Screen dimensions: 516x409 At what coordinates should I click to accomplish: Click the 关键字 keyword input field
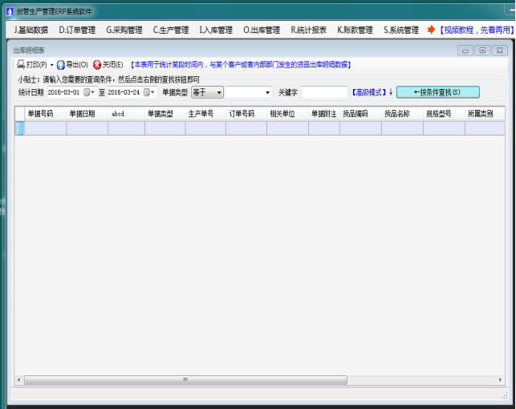[x=324, y=92]
